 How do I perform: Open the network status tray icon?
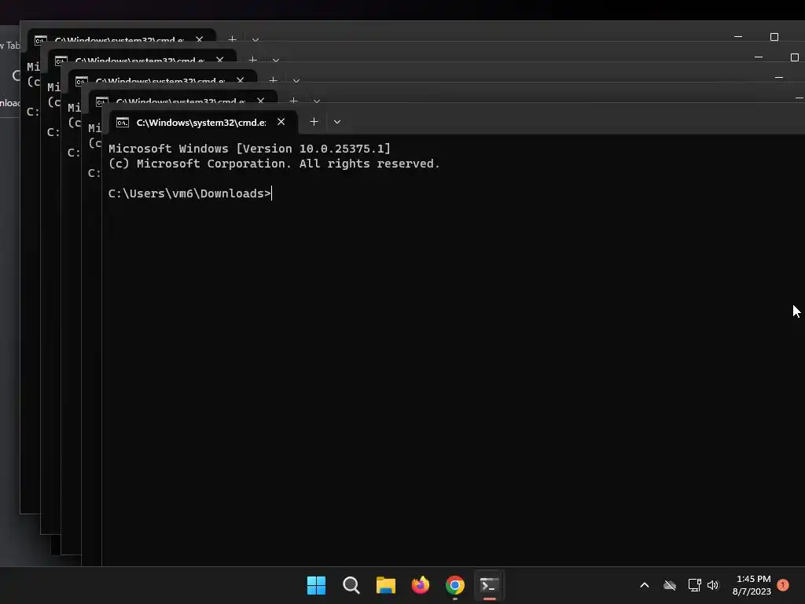pos(695,585)
